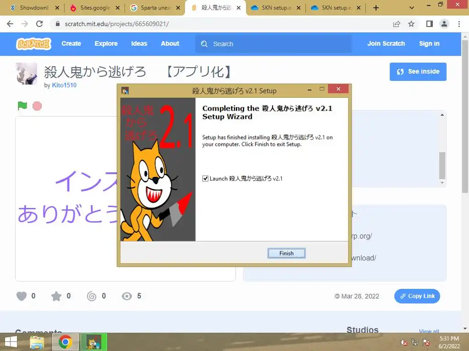The height and width of the screenshot is (351, 469).
Task: Click Join Scratch
Action: (386, 43)
